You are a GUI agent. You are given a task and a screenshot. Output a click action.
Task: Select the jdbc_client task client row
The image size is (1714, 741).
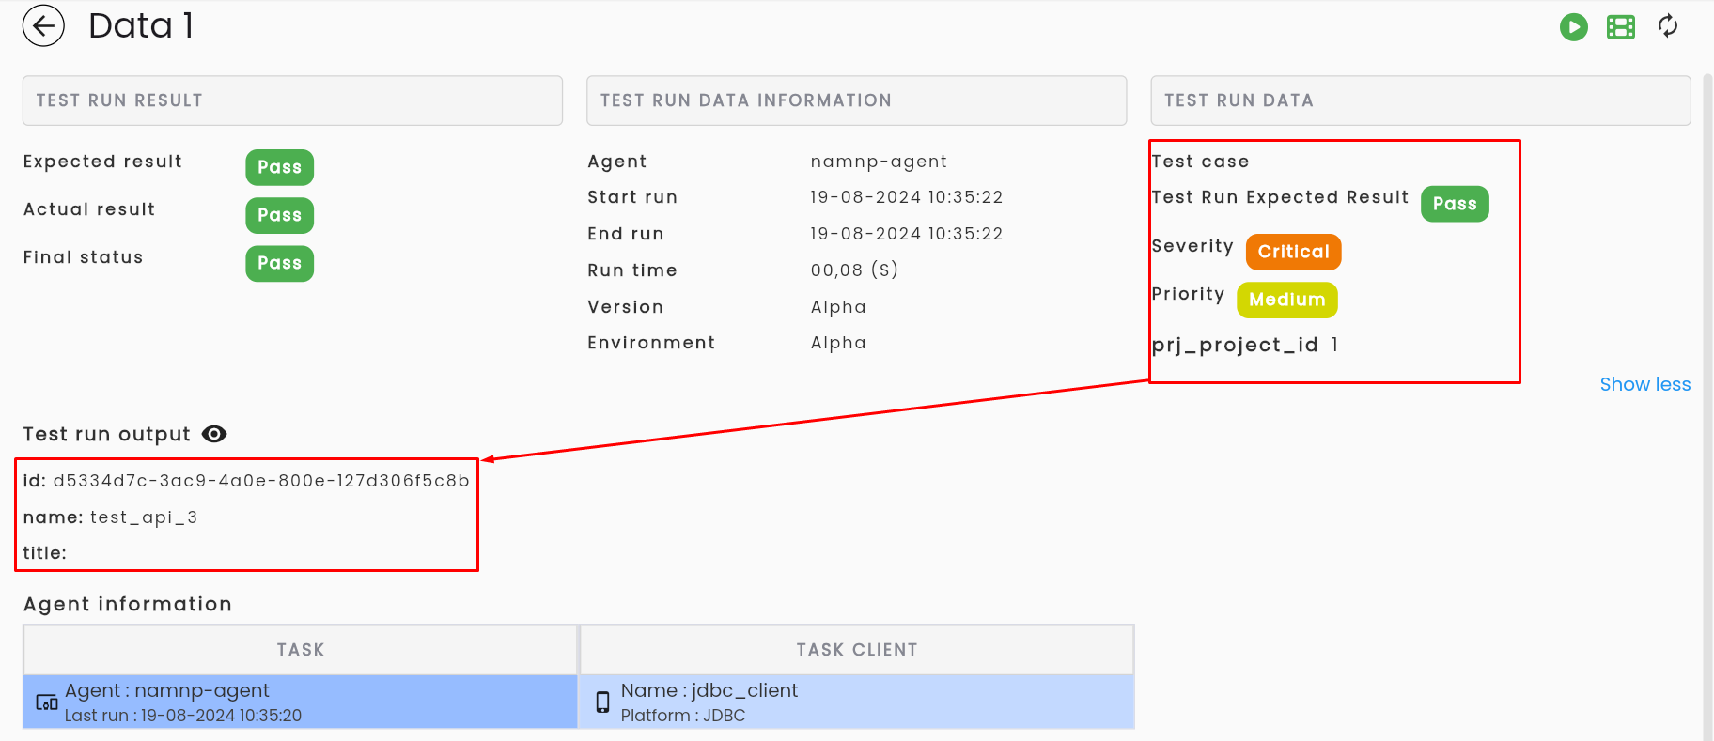[857, 702]
